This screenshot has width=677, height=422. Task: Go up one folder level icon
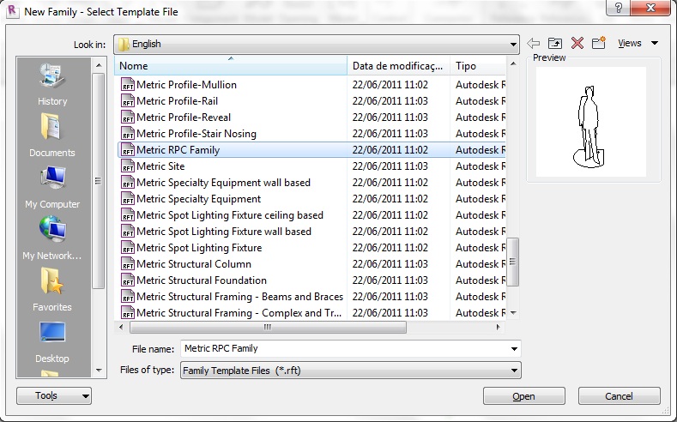pyautogui.click(x=555, y=43)
